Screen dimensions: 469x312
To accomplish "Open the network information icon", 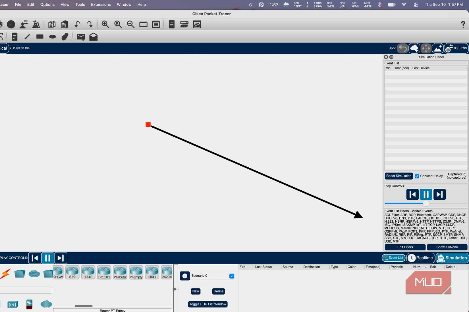I will 11,24.
